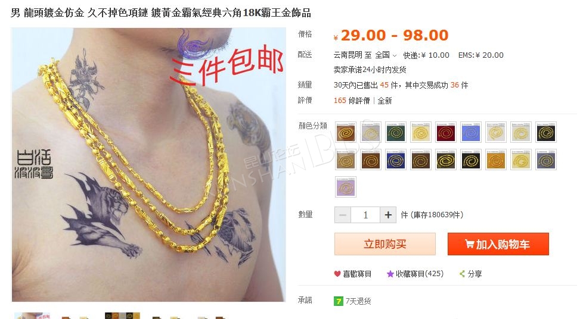The width and height of the screenshot is (583, 319).
Task: Click the main necklace product image
Action: pos(148,164)
